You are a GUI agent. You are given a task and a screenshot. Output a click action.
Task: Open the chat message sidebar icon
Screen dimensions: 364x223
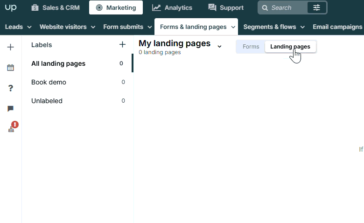(10, 109)
